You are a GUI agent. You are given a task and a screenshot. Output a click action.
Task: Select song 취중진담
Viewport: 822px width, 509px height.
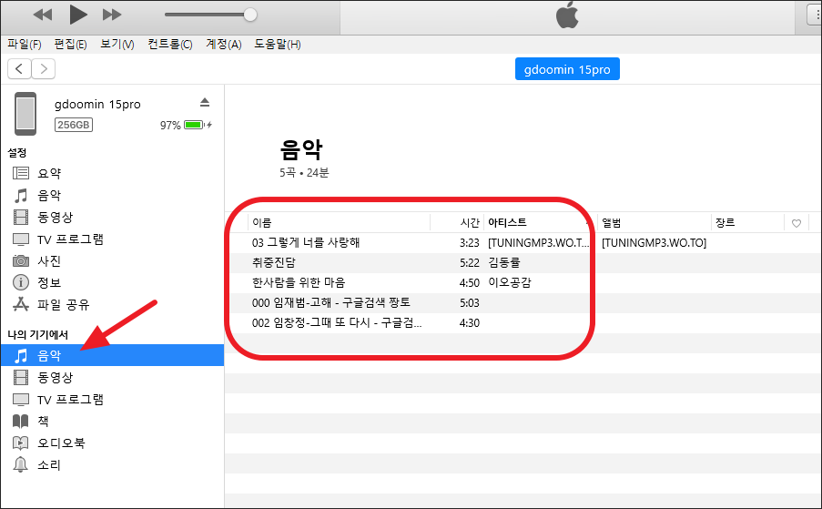[274, 262]
